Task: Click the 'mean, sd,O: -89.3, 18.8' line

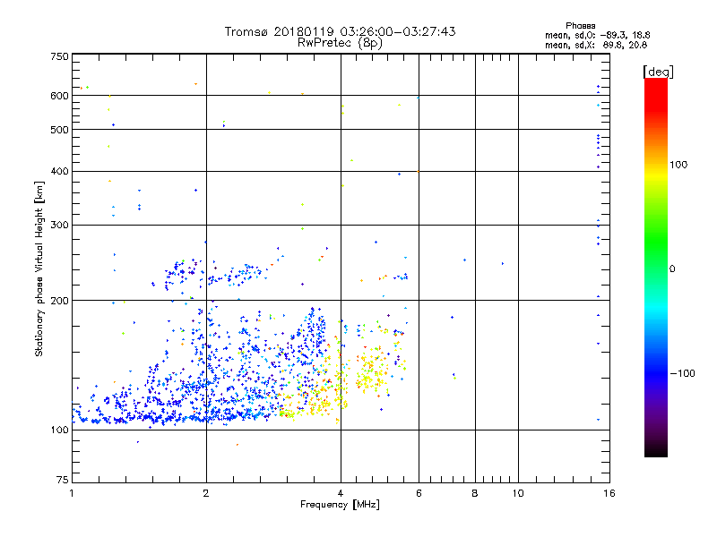Action: click(597, 35)
